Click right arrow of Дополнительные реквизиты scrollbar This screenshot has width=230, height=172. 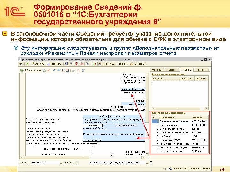(206, 108)
